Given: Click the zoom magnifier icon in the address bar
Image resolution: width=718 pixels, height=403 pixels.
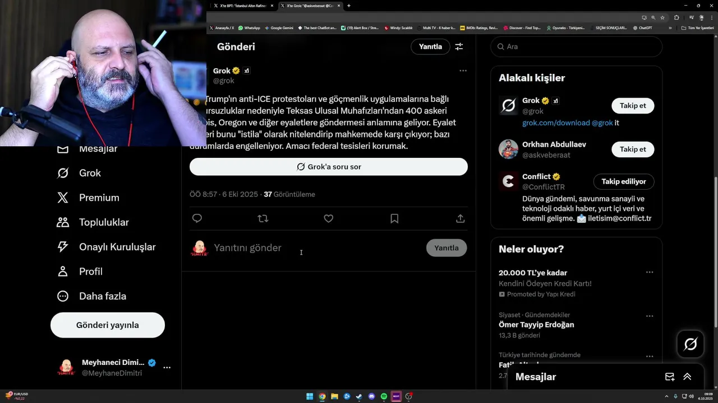Looking at the screenshot, I should [653, 17].
